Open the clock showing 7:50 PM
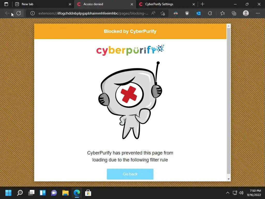Viewport: 265px width, 199px height. [x=254, y=193]
